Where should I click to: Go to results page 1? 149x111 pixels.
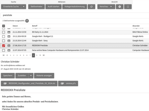(x=10, y=55)
